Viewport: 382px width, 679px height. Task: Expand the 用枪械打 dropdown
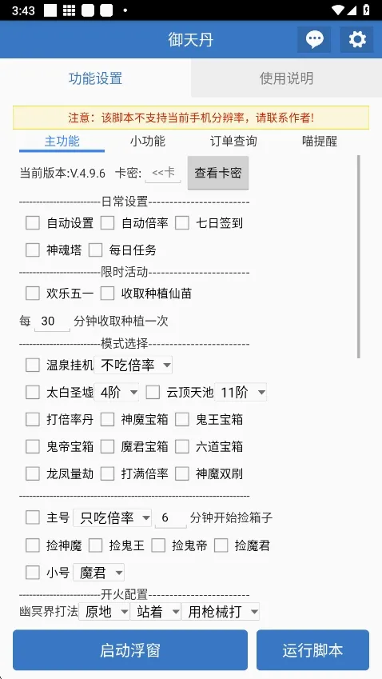point(221,612)
